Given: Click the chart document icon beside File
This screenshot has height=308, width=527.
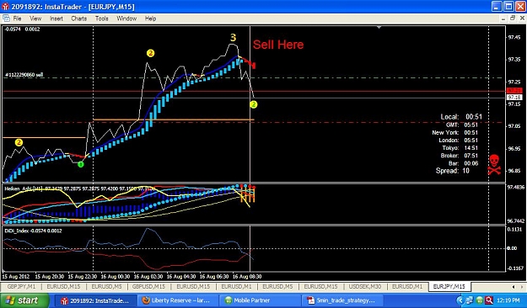Looking at the screenshot, I should click(6, 19).
